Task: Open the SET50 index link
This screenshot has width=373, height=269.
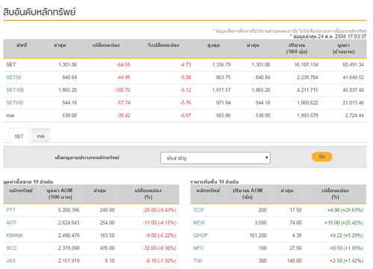Action: pyautogui.click(x=13, y=77)
